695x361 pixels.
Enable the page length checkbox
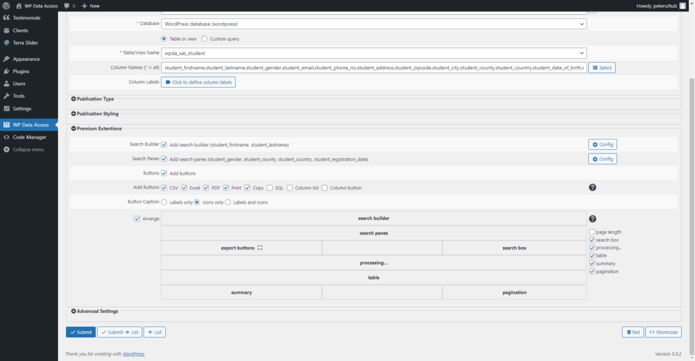point(592,232)
